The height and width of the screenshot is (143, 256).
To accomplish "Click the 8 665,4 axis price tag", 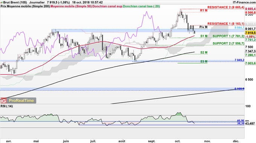I will click(x=250, y=9).
